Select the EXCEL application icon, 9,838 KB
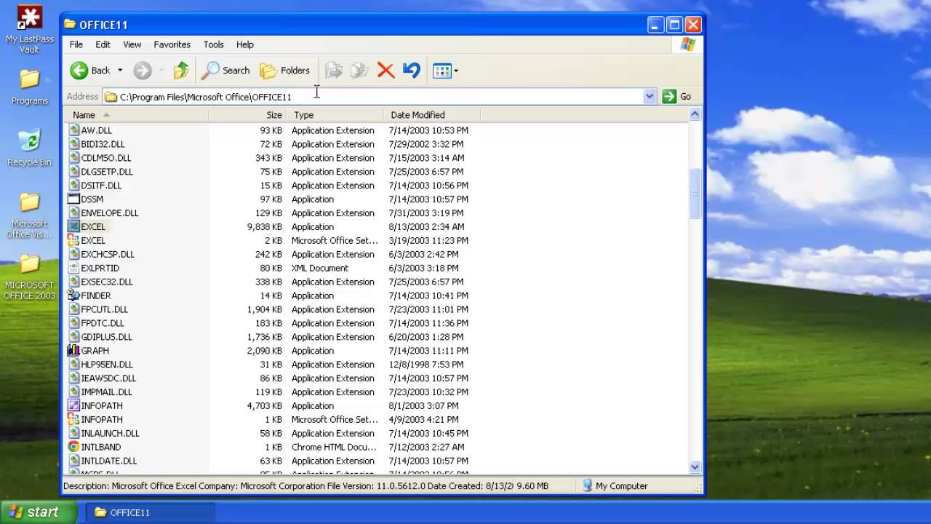 73,226
